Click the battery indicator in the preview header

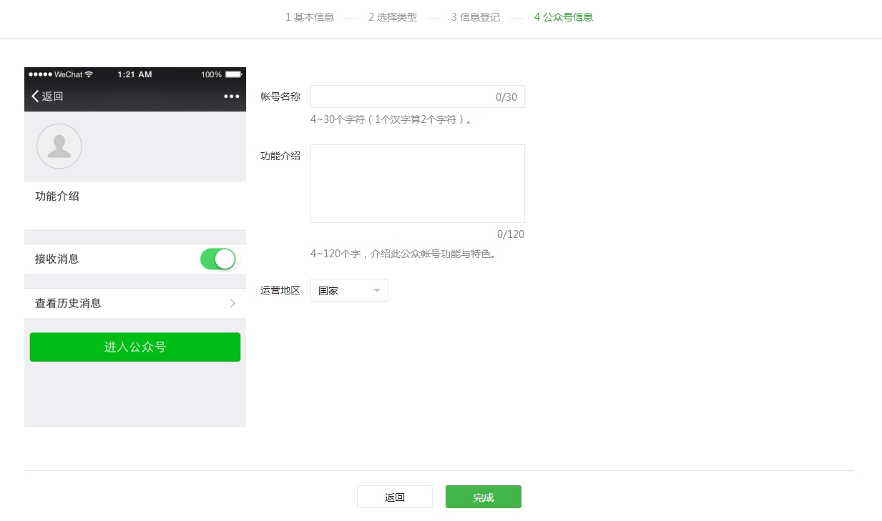235,74
